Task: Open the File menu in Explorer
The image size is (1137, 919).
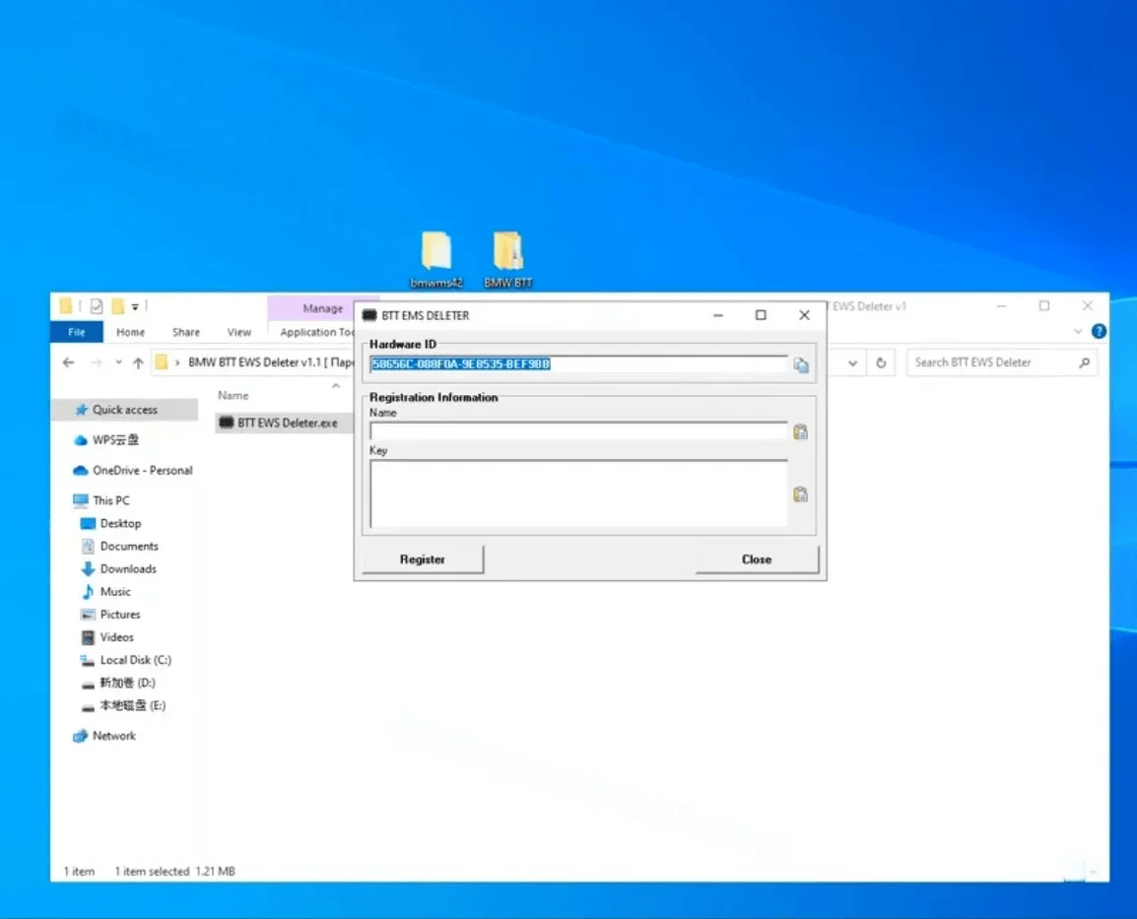Action: [x=76, y=332]
